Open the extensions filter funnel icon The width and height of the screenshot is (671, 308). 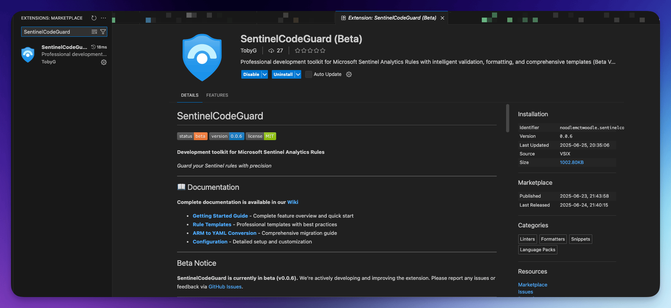[x=103, y=32]
